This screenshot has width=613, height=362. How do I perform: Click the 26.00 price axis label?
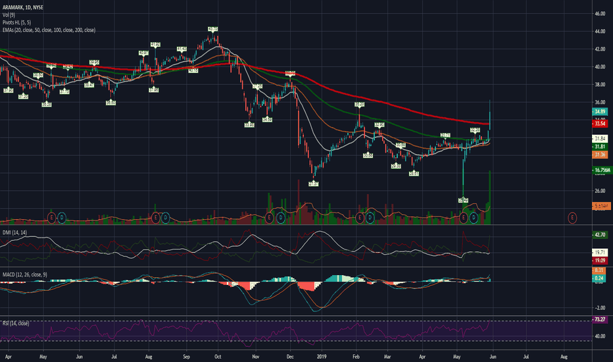600,191
